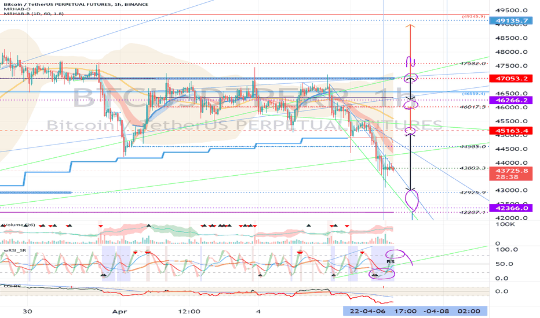
Task: Click 47500.0 on the price axis
Action: 511,66
